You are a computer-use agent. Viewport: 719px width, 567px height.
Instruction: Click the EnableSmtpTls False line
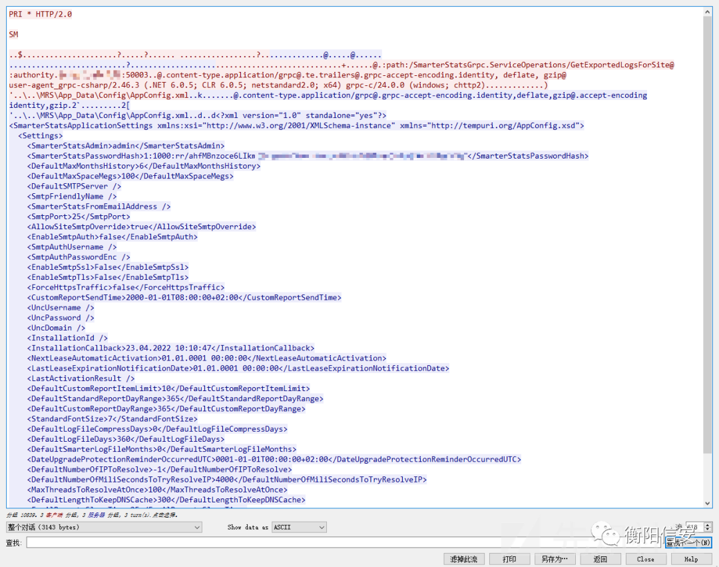(x=108, y=277)
